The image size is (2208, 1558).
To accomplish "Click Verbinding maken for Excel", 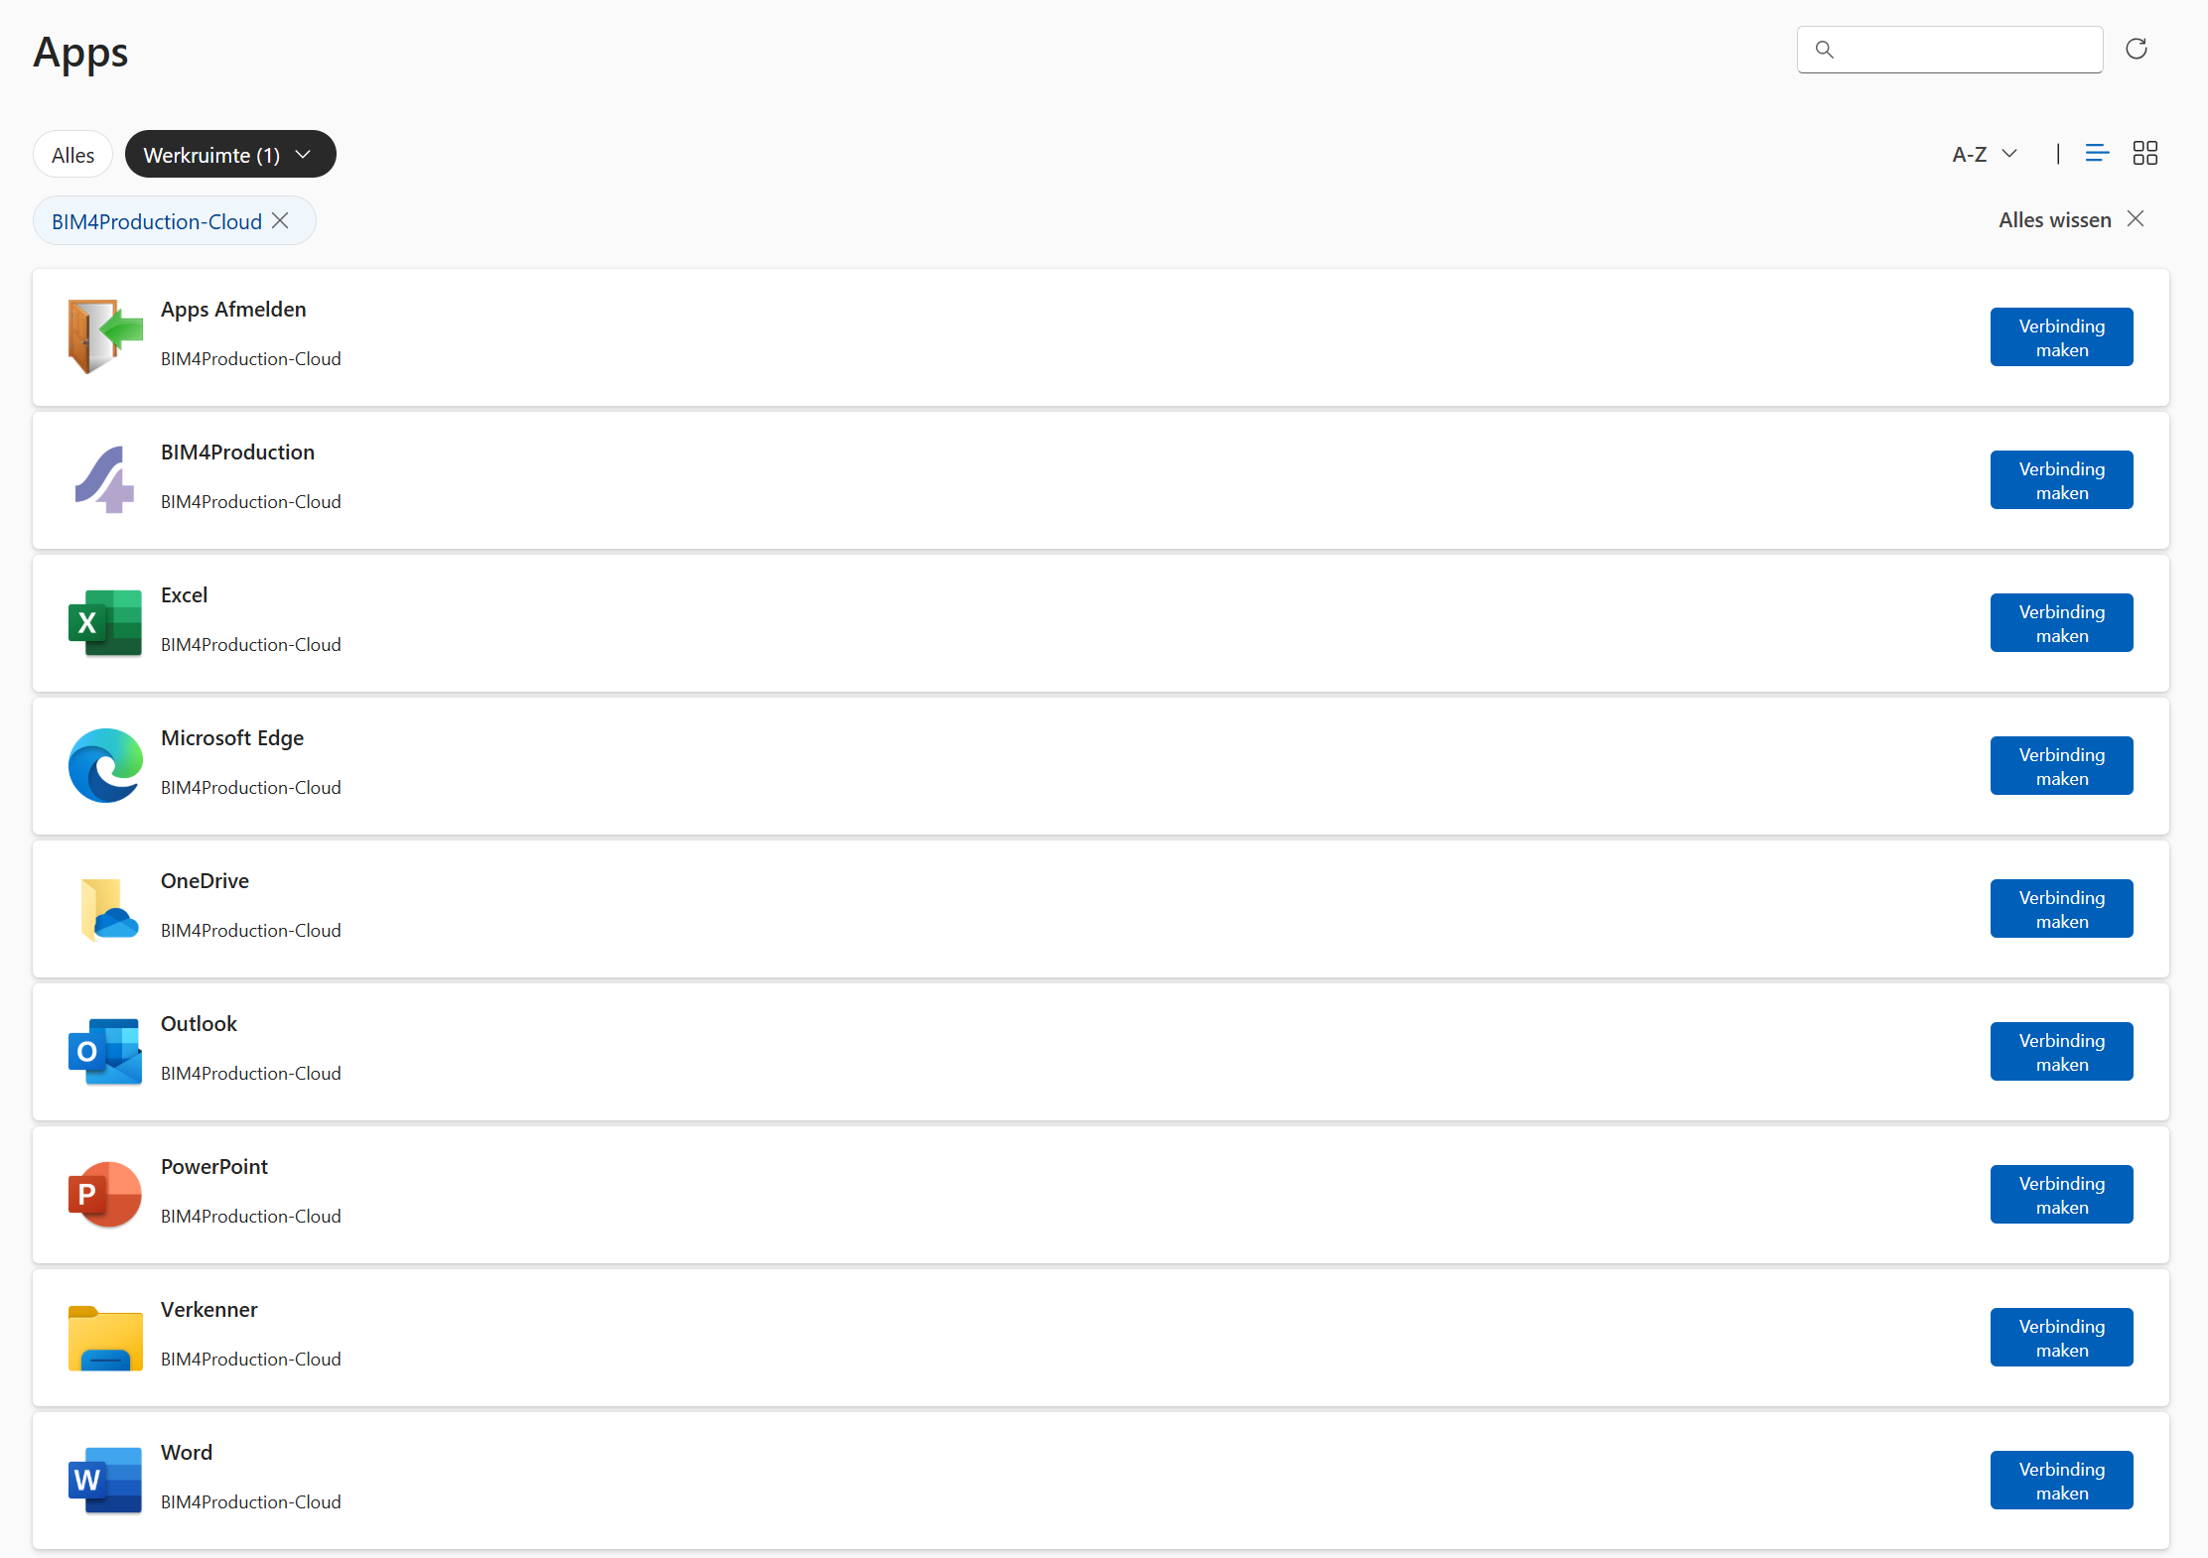I will 2061,622.
